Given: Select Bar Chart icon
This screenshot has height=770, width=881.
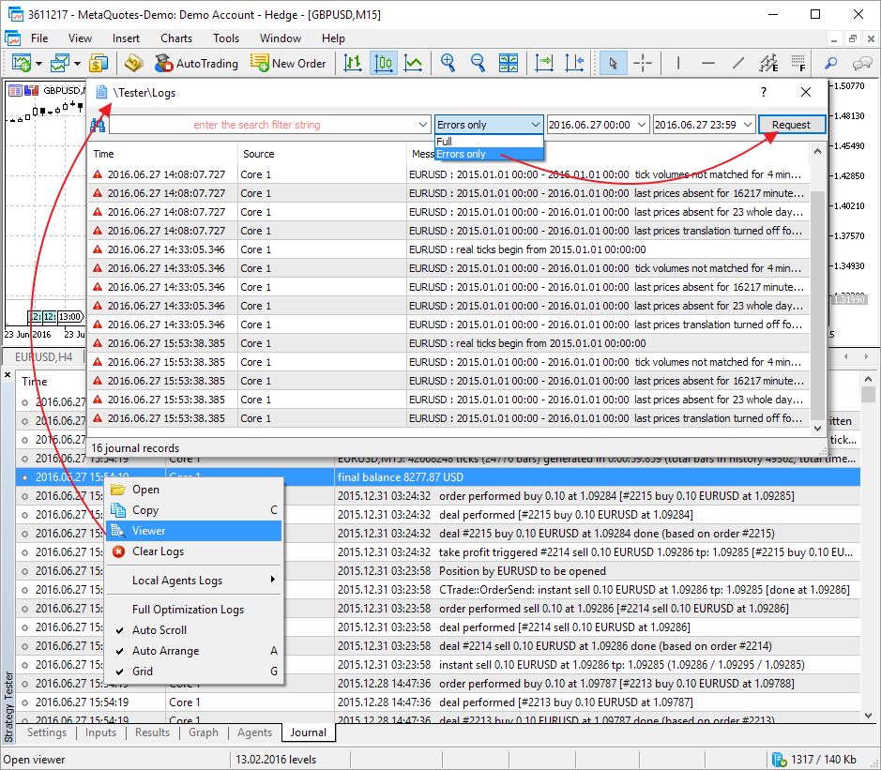Looking at the screenshot, I should point(353,63).
